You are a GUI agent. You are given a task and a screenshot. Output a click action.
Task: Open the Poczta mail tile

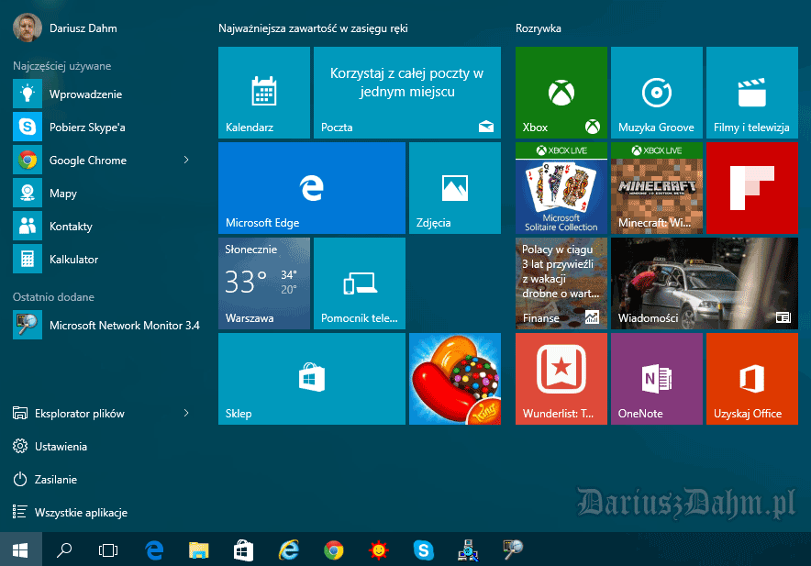pos(407,93)
